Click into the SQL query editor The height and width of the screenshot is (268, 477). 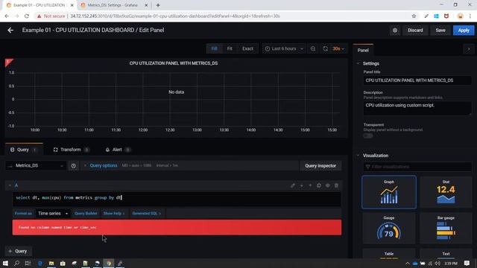177,200
